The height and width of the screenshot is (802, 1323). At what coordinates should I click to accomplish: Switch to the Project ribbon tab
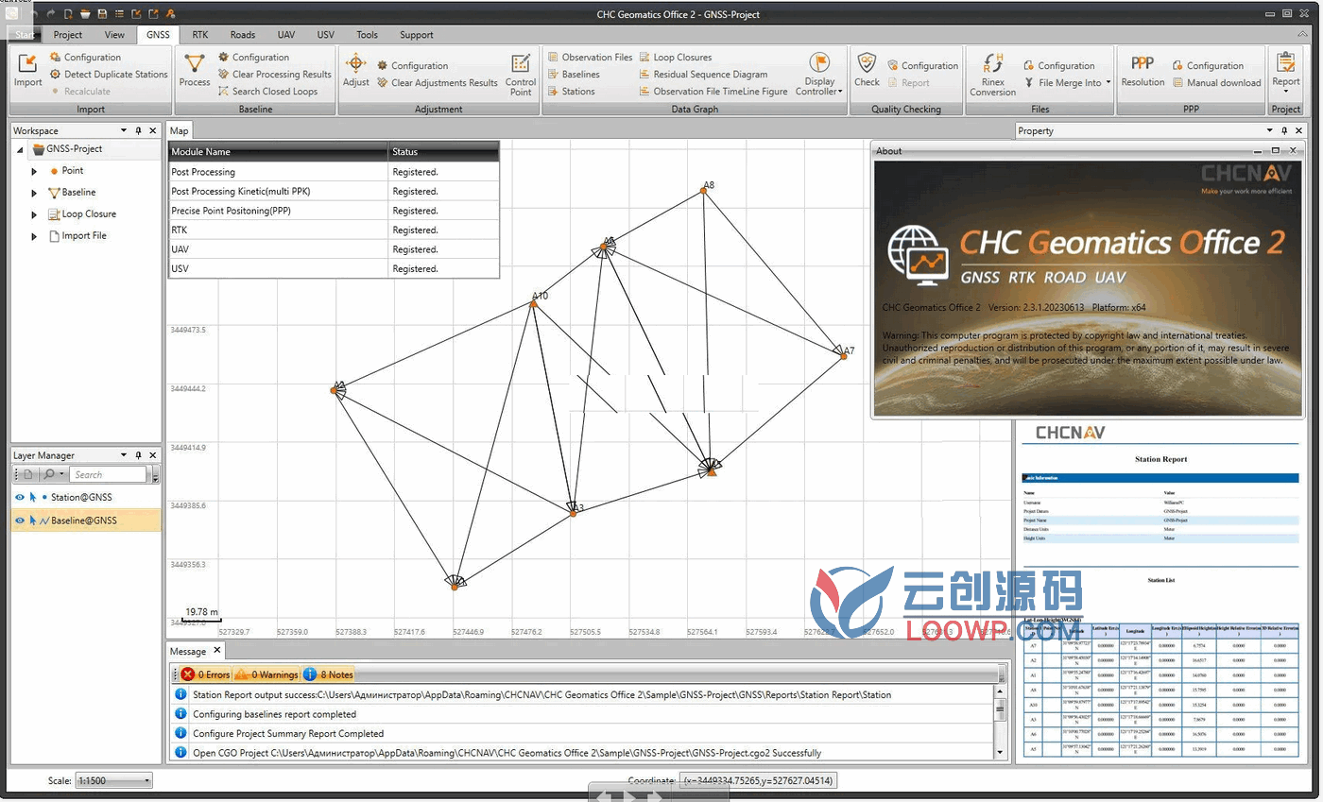click(68, 35)
